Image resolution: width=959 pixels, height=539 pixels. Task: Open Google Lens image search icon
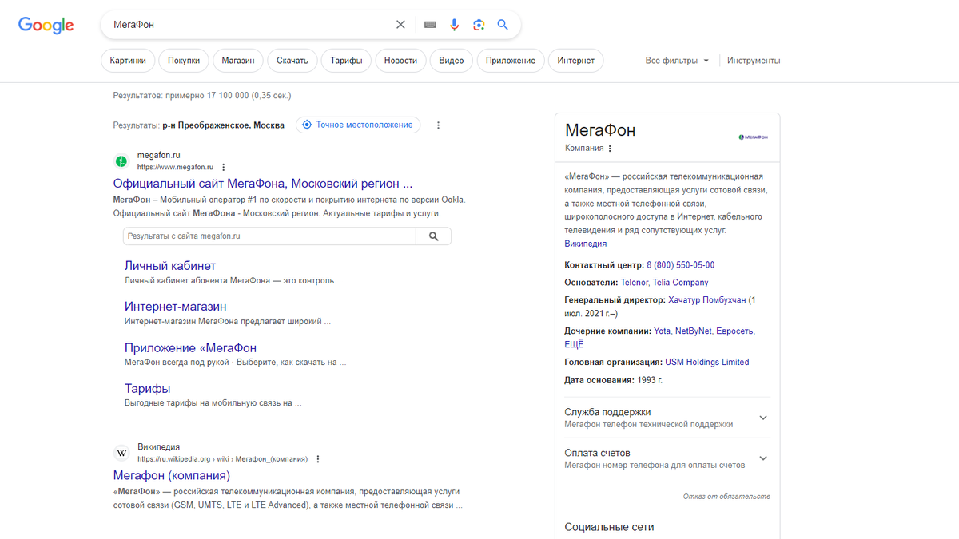click(x=478, y=25)
